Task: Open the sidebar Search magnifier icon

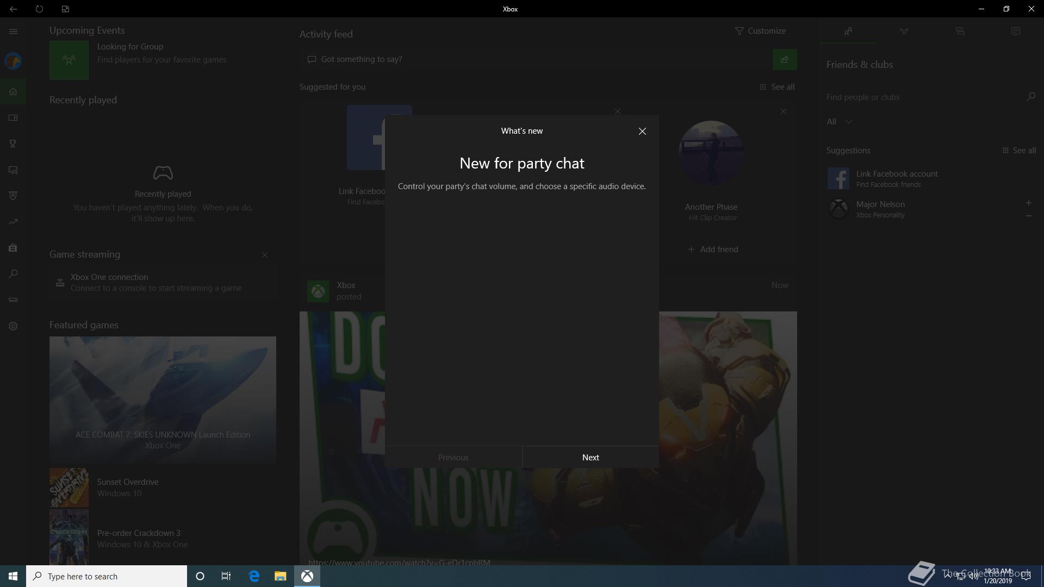Action: click(13, 274)
